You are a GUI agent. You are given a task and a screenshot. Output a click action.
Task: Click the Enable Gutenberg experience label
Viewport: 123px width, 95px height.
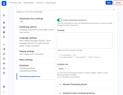point(75,20)
